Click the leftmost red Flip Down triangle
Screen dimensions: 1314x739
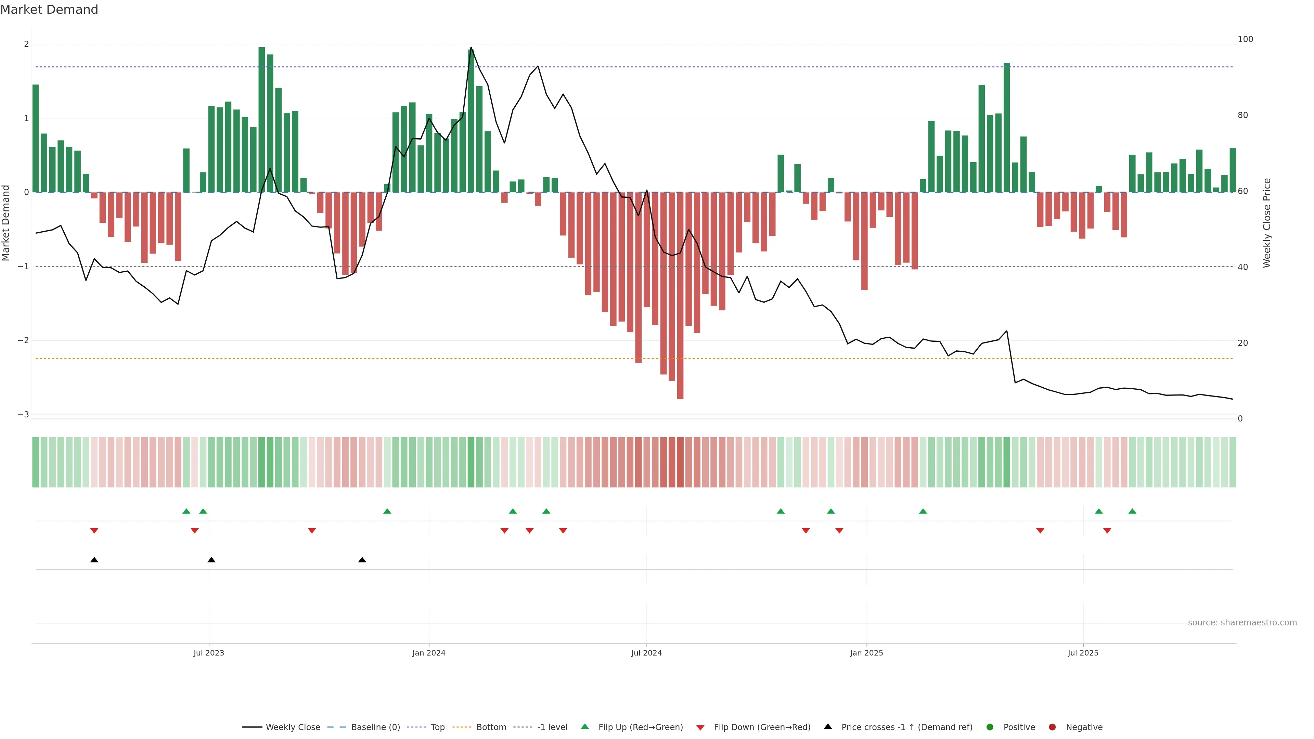(94, 531)
